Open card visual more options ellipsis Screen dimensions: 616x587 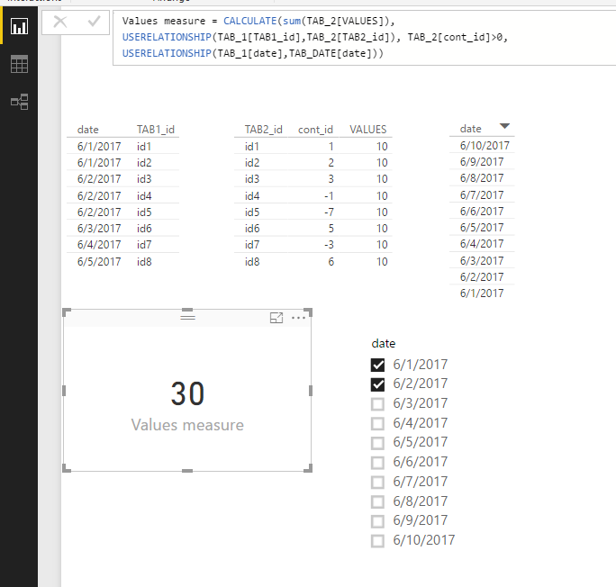299,318
